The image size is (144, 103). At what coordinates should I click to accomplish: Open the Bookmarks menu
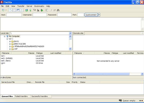click(x=39, y=6)
